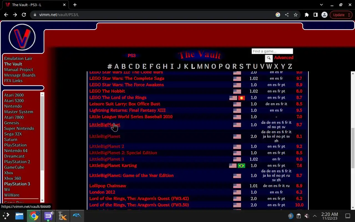Bookmark page with the star icon
The height and width of the screenshot is (222, 355).
[x=296, y=15]
